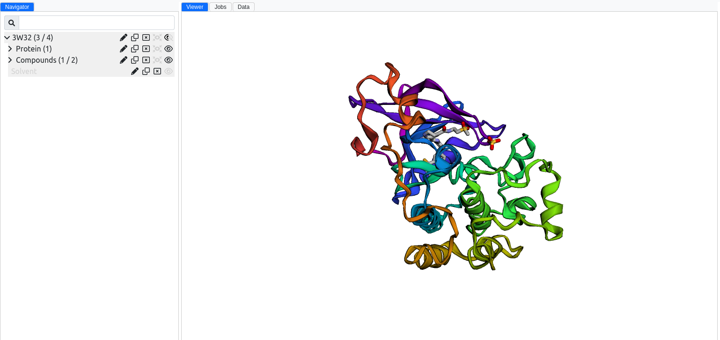Hide the Compounds with eye icon
The height and width of the screenshot is (340, 720).
[169, 60]
